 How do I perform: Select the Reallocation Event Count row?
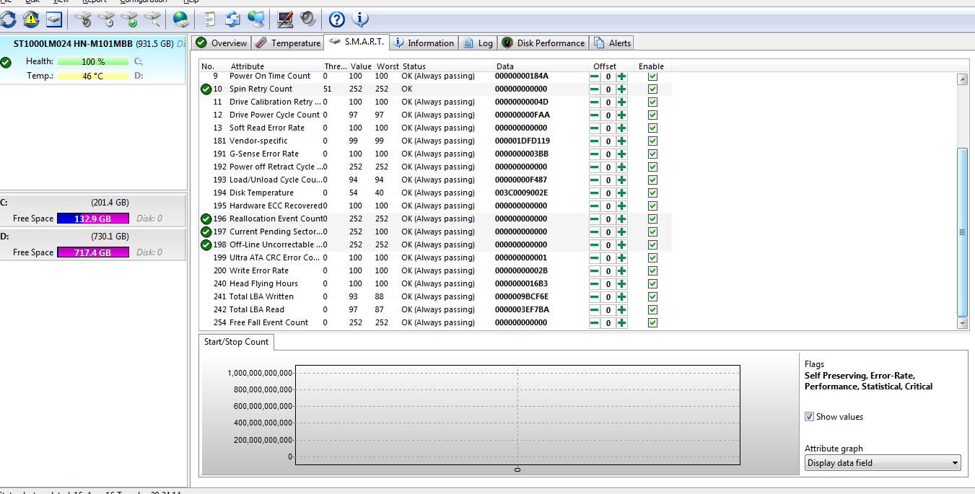tap(276, 219)
